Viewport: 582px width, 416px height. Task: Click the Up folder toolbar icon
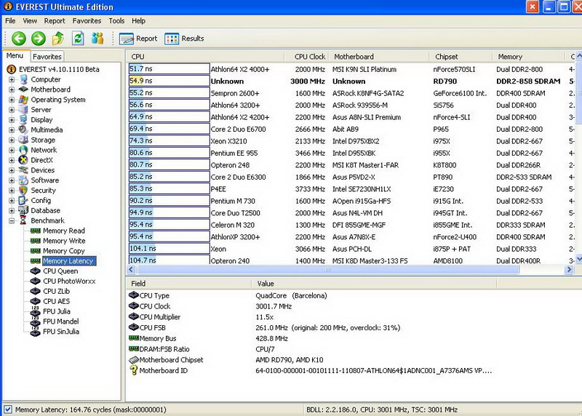58,39
